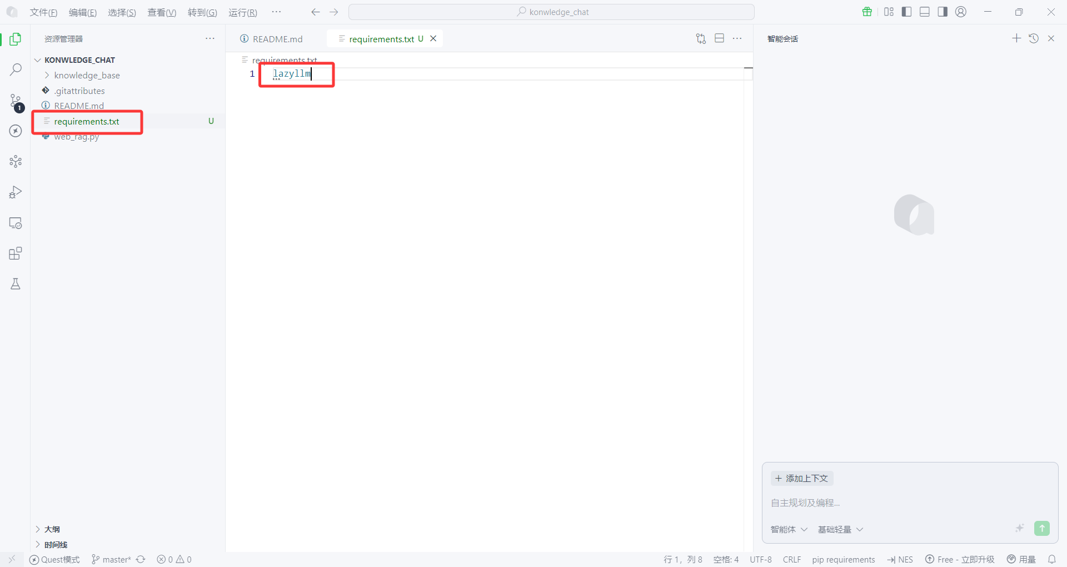Open the compass Quest icon in sidebar
This screenshot has height=567, width=1067.
(16, 131)
